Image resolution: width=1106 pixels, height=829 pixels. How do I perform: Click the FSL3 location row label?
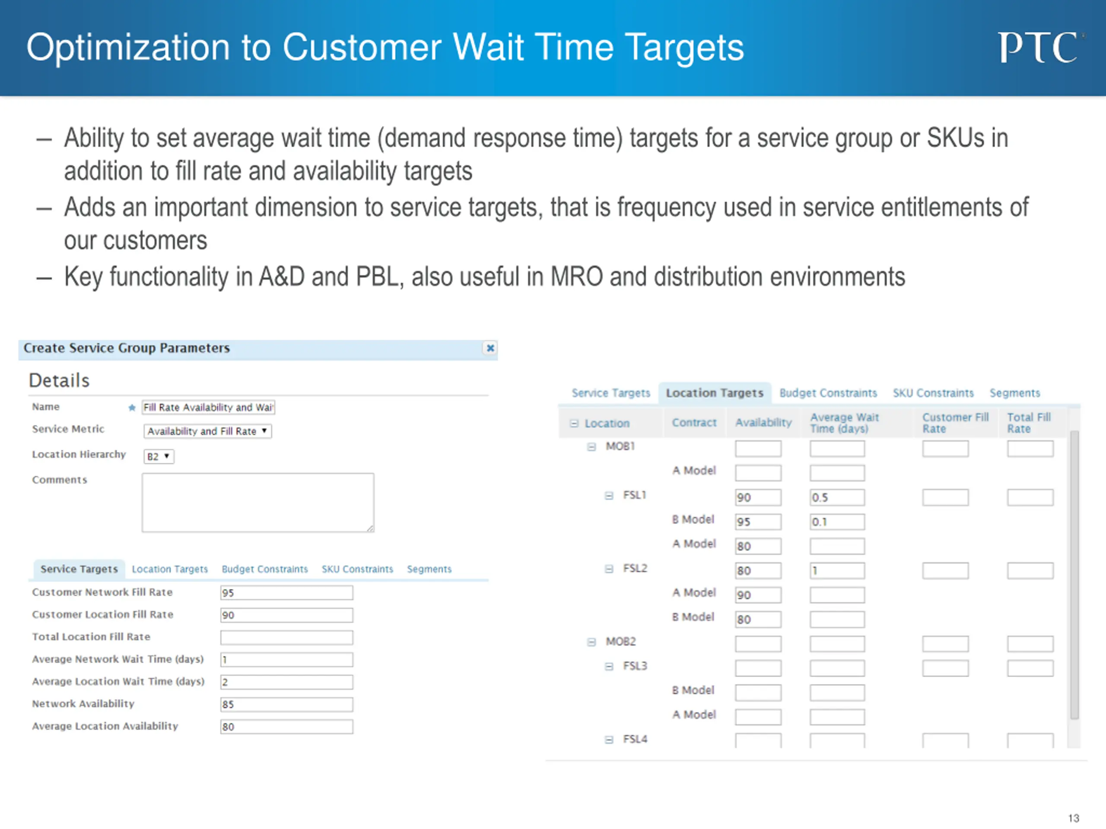coord(635,666)
